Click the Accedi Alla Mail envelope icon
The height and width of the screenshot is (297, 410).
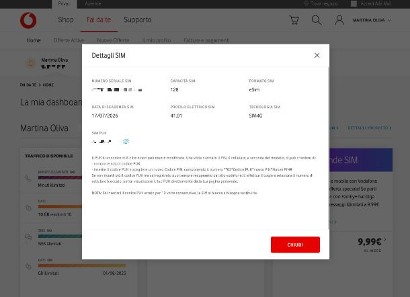(354, 3)
